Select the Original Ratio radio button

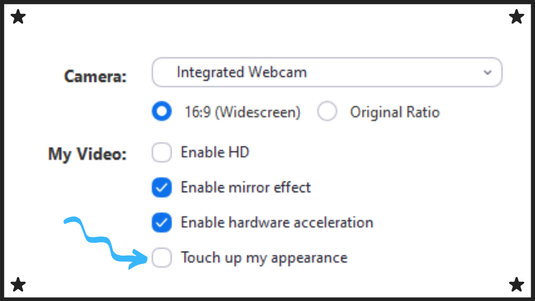(327, 112)
